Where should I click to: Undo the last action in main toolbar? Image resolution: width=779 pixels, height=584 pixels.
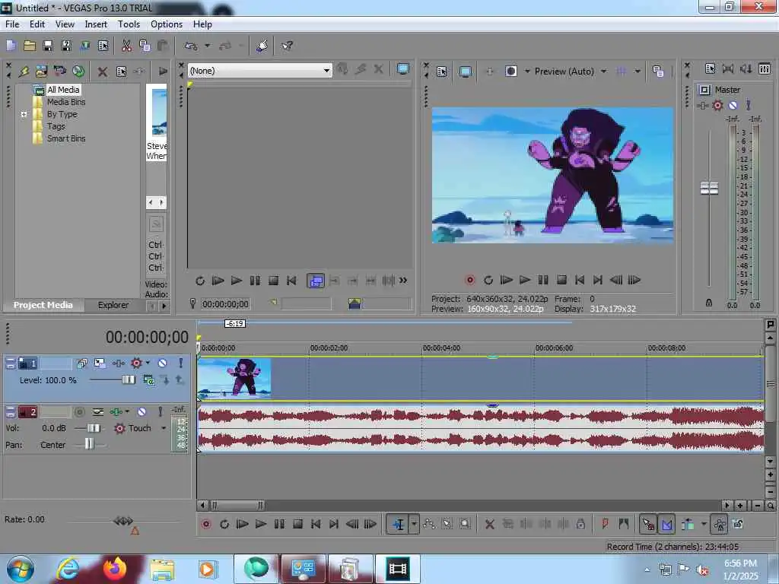tap(191, 46)
